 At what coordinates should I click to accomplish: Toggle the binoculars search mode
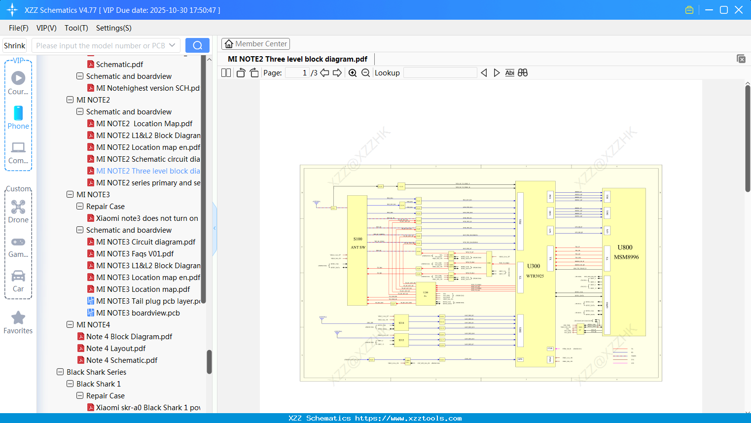click(x=523, y=72)
